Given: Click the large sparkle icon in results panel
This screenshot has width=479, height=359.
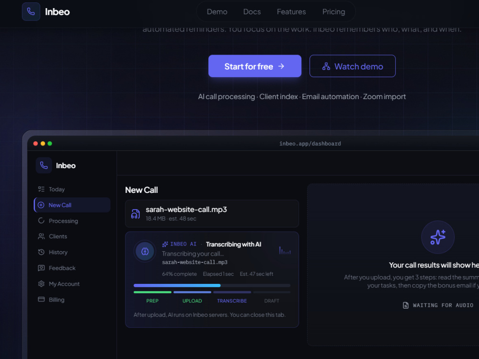Looking at the screenshot, I should point(437,237).
